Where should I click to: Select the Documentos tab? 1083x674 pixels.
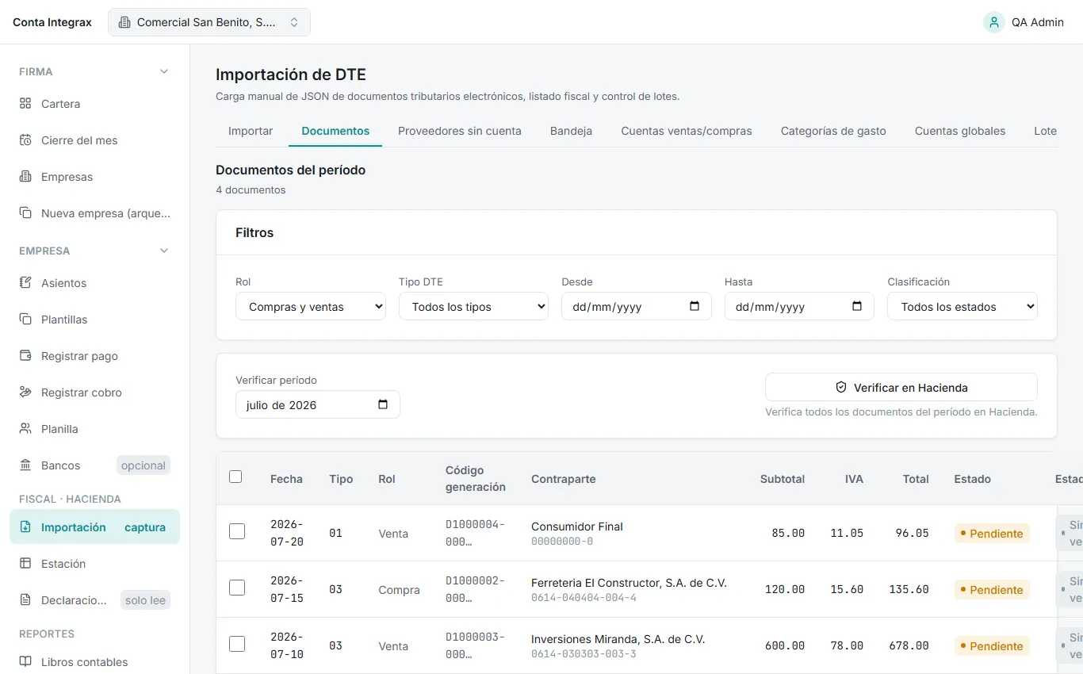(335, 131)
